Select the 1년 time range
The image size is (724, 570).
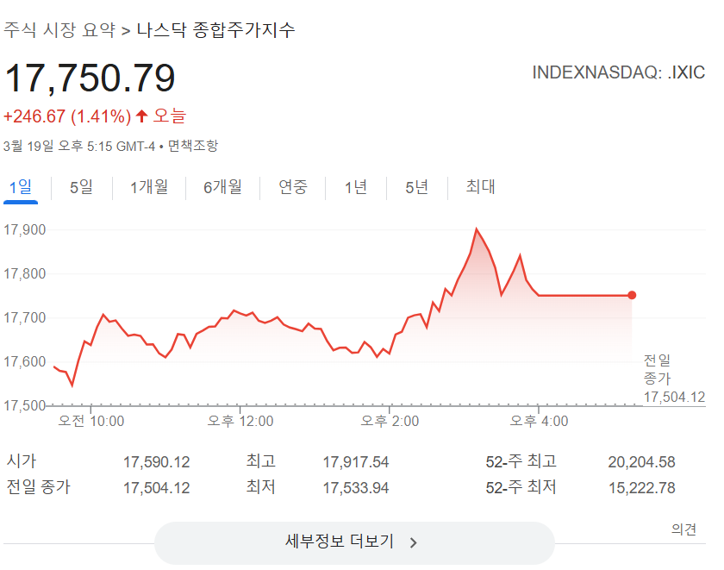tap(357, 186)
